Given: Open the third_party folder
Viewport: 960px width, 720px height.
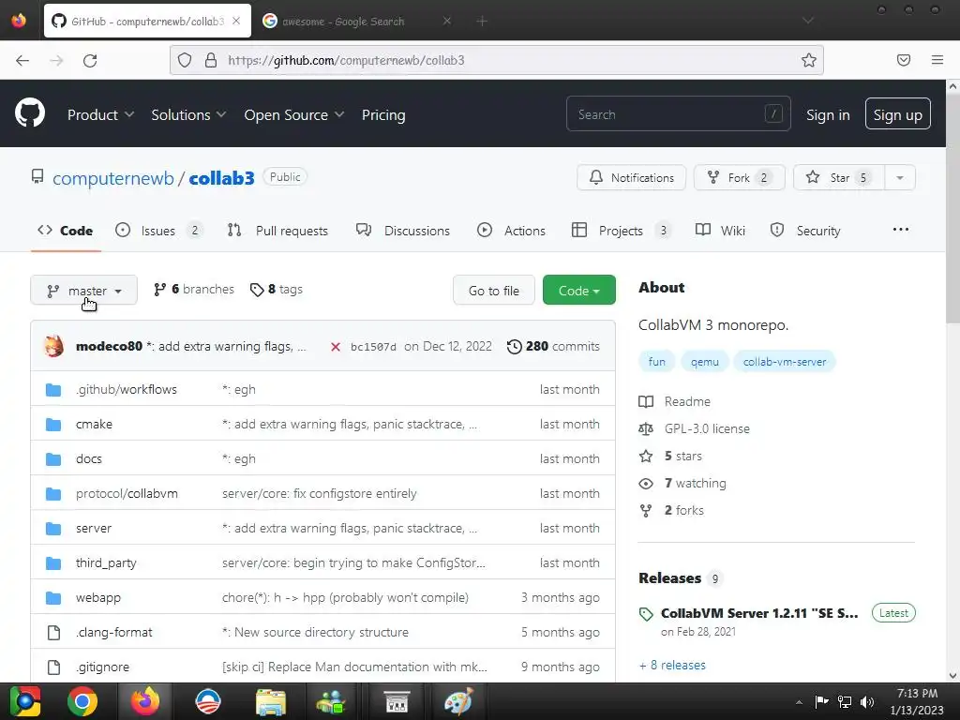Looking at the screenshot, I should pyautogui.click(x=106, y=562).
